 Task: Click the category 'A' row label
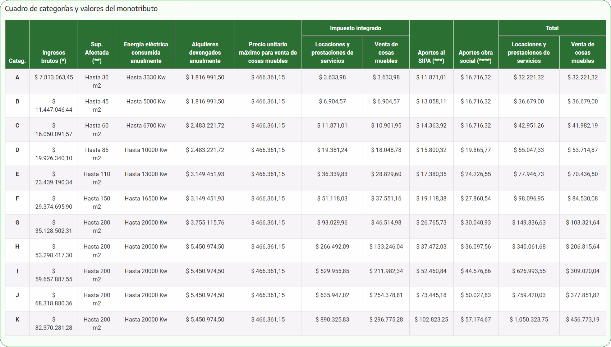pos(17,77)
